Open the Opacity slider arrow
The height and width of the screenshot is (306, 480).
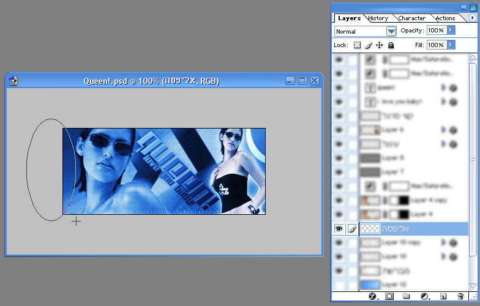point(451,30)
